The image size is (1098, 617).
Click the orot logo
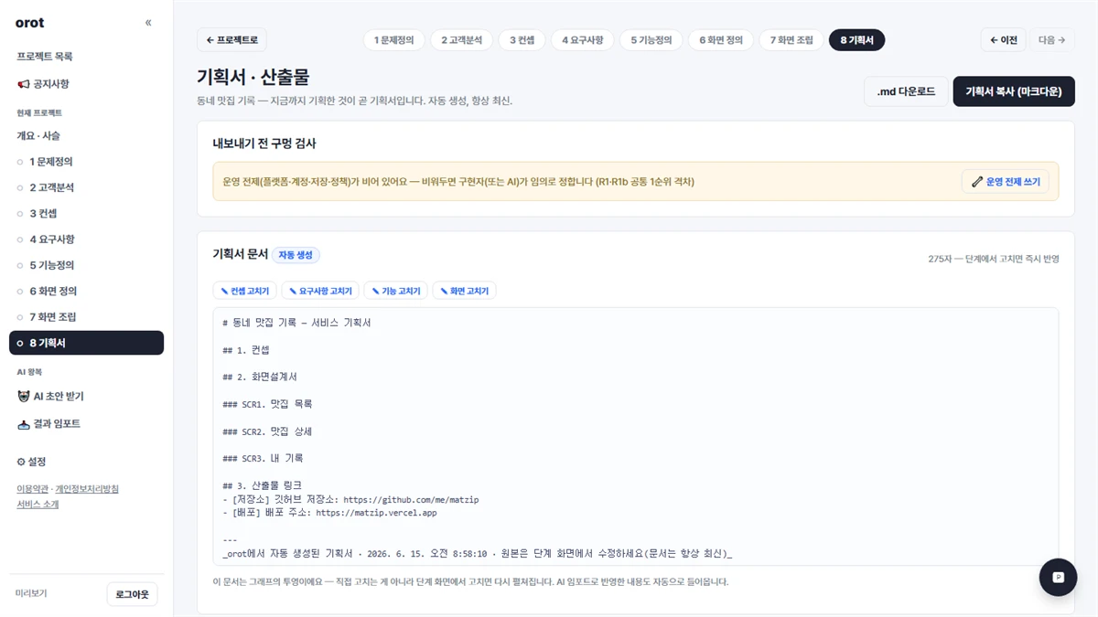[x=30, y=23]
